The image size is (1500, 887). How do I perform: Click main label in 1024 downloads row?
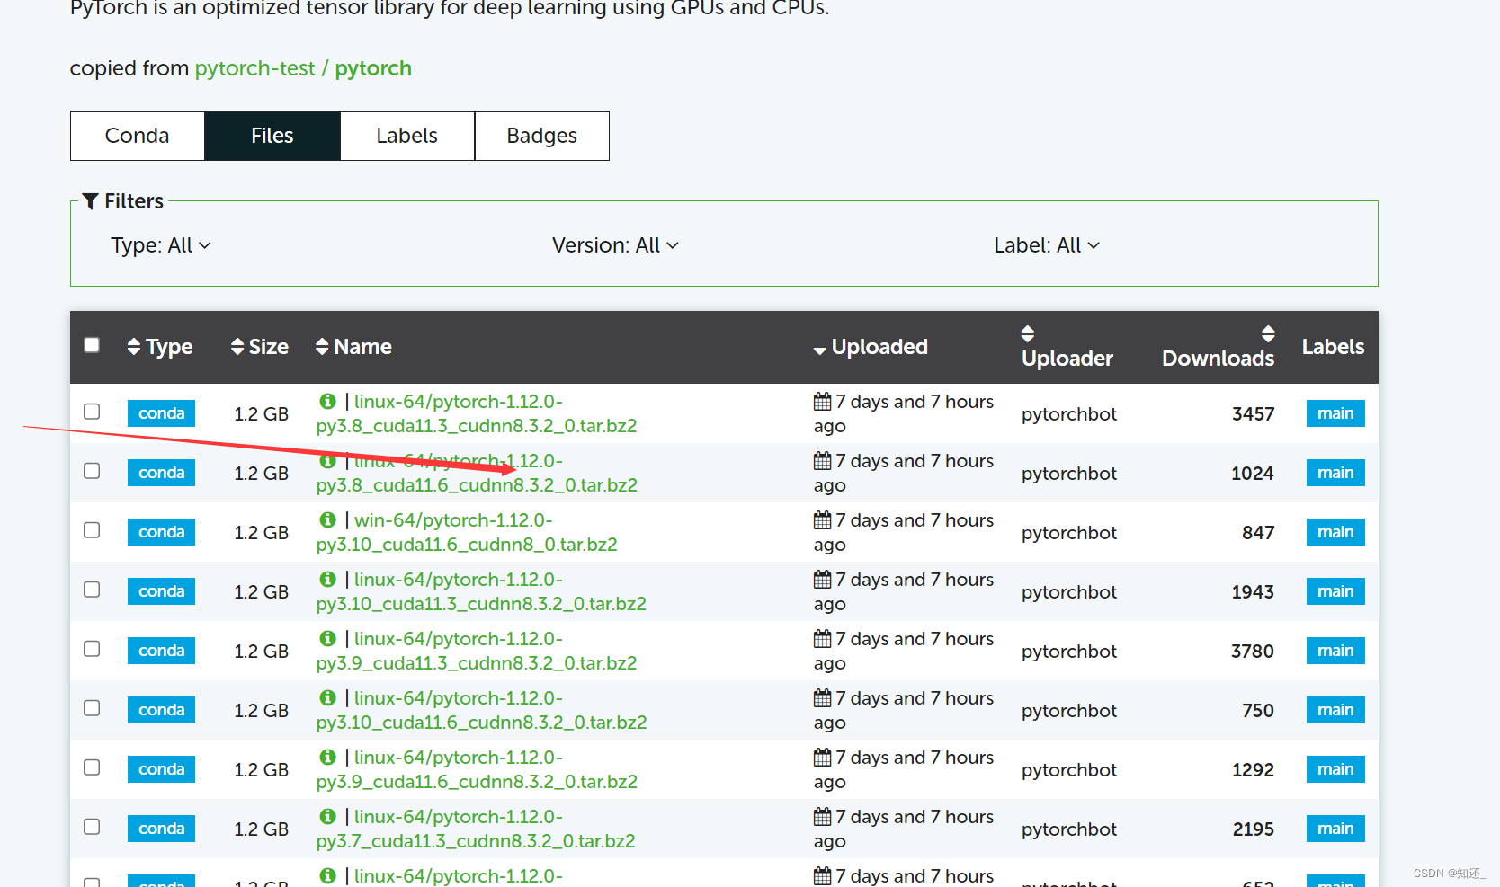(1335, 473)
